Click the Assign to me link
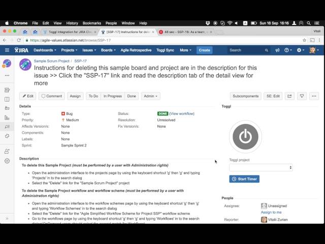325x244 pixels. (x=271, y=212)
